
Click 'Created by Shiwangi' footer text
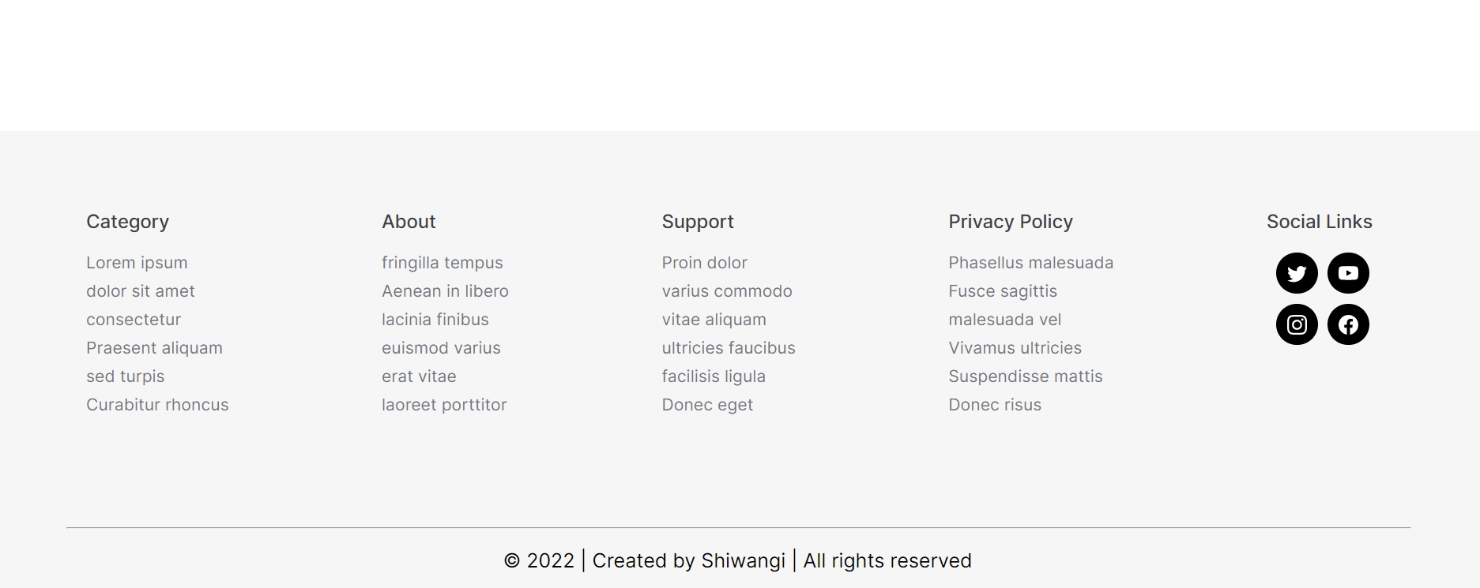[691, 560]
